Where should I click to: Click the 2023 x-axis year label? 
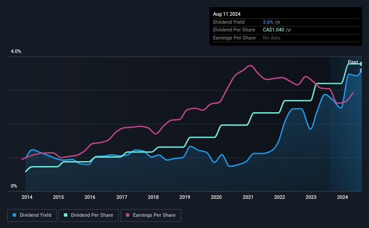(311, 197)
